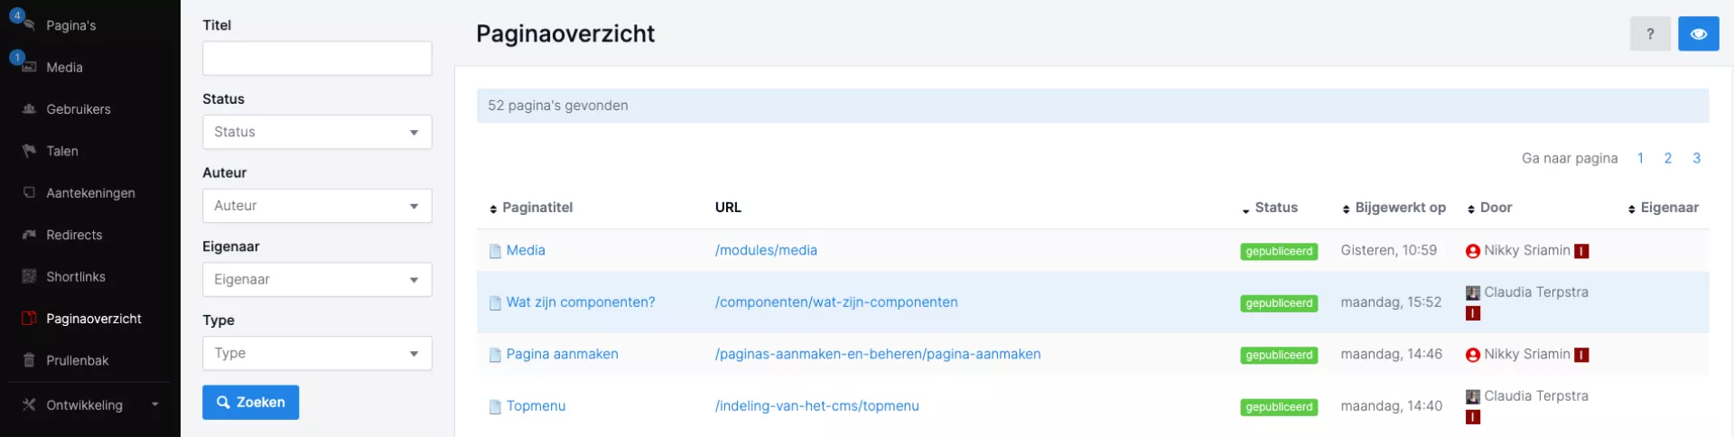Sort table by Bijgewerkt op column

[1399, 208]
